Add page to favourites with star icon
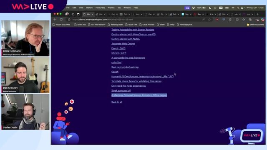Image resolution: width=267 pixels, height=150 pixels. click(209, 20)
